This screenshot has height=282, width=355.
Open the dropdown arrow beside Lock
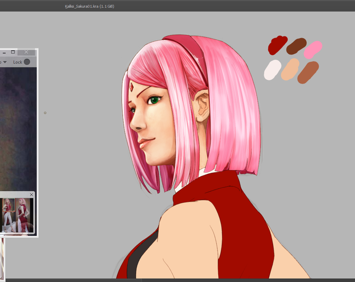(5, 62)
